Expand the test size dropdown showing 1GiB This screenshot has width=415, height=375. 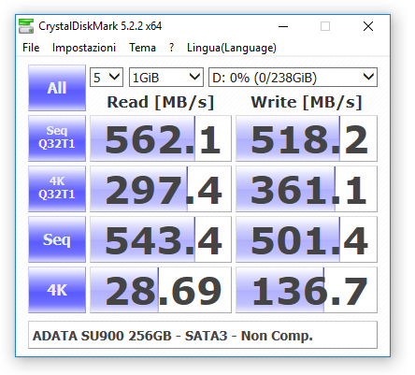tap(166, 77)
